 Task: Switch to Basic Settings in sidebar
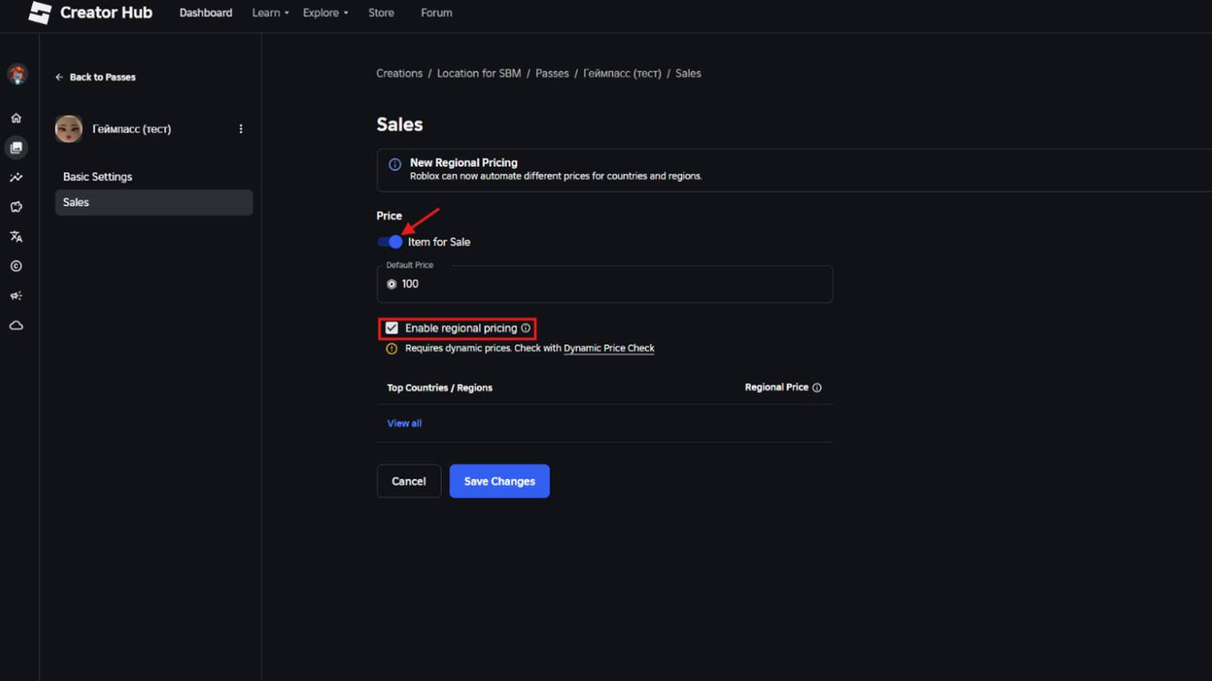coord(98,177)
